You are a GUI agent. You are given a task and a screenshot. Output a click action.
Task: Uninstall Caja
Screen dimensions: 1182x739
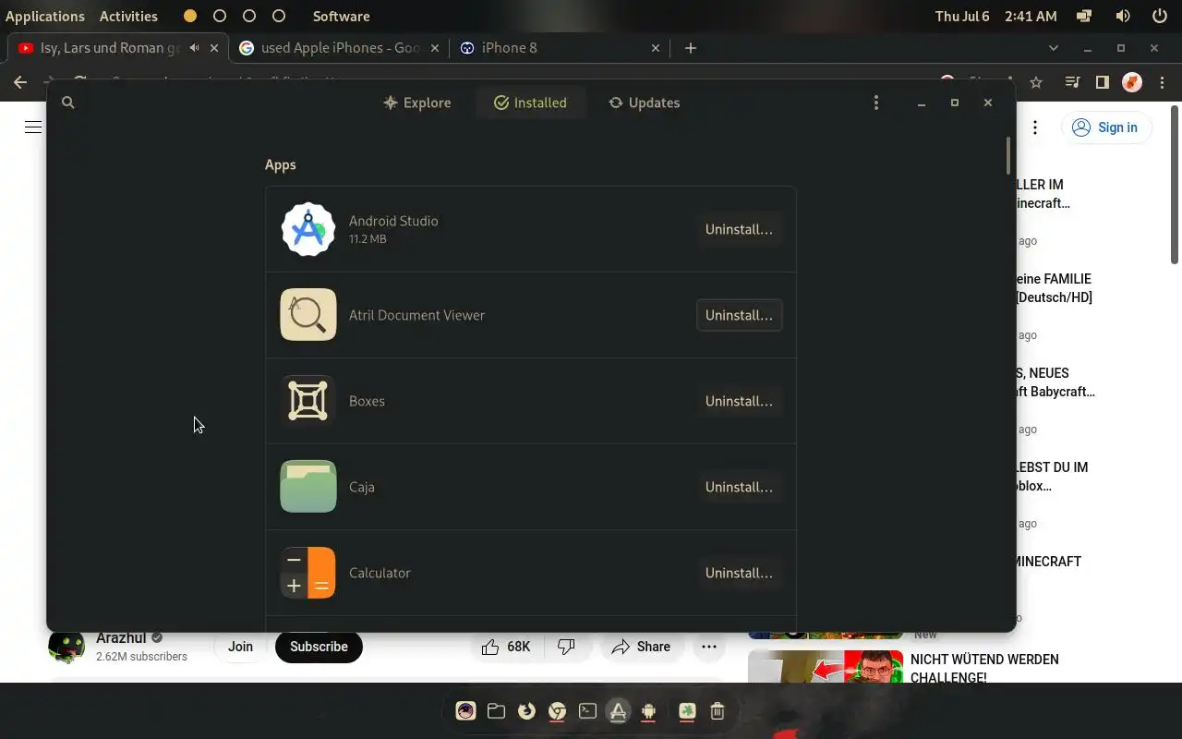739,487
